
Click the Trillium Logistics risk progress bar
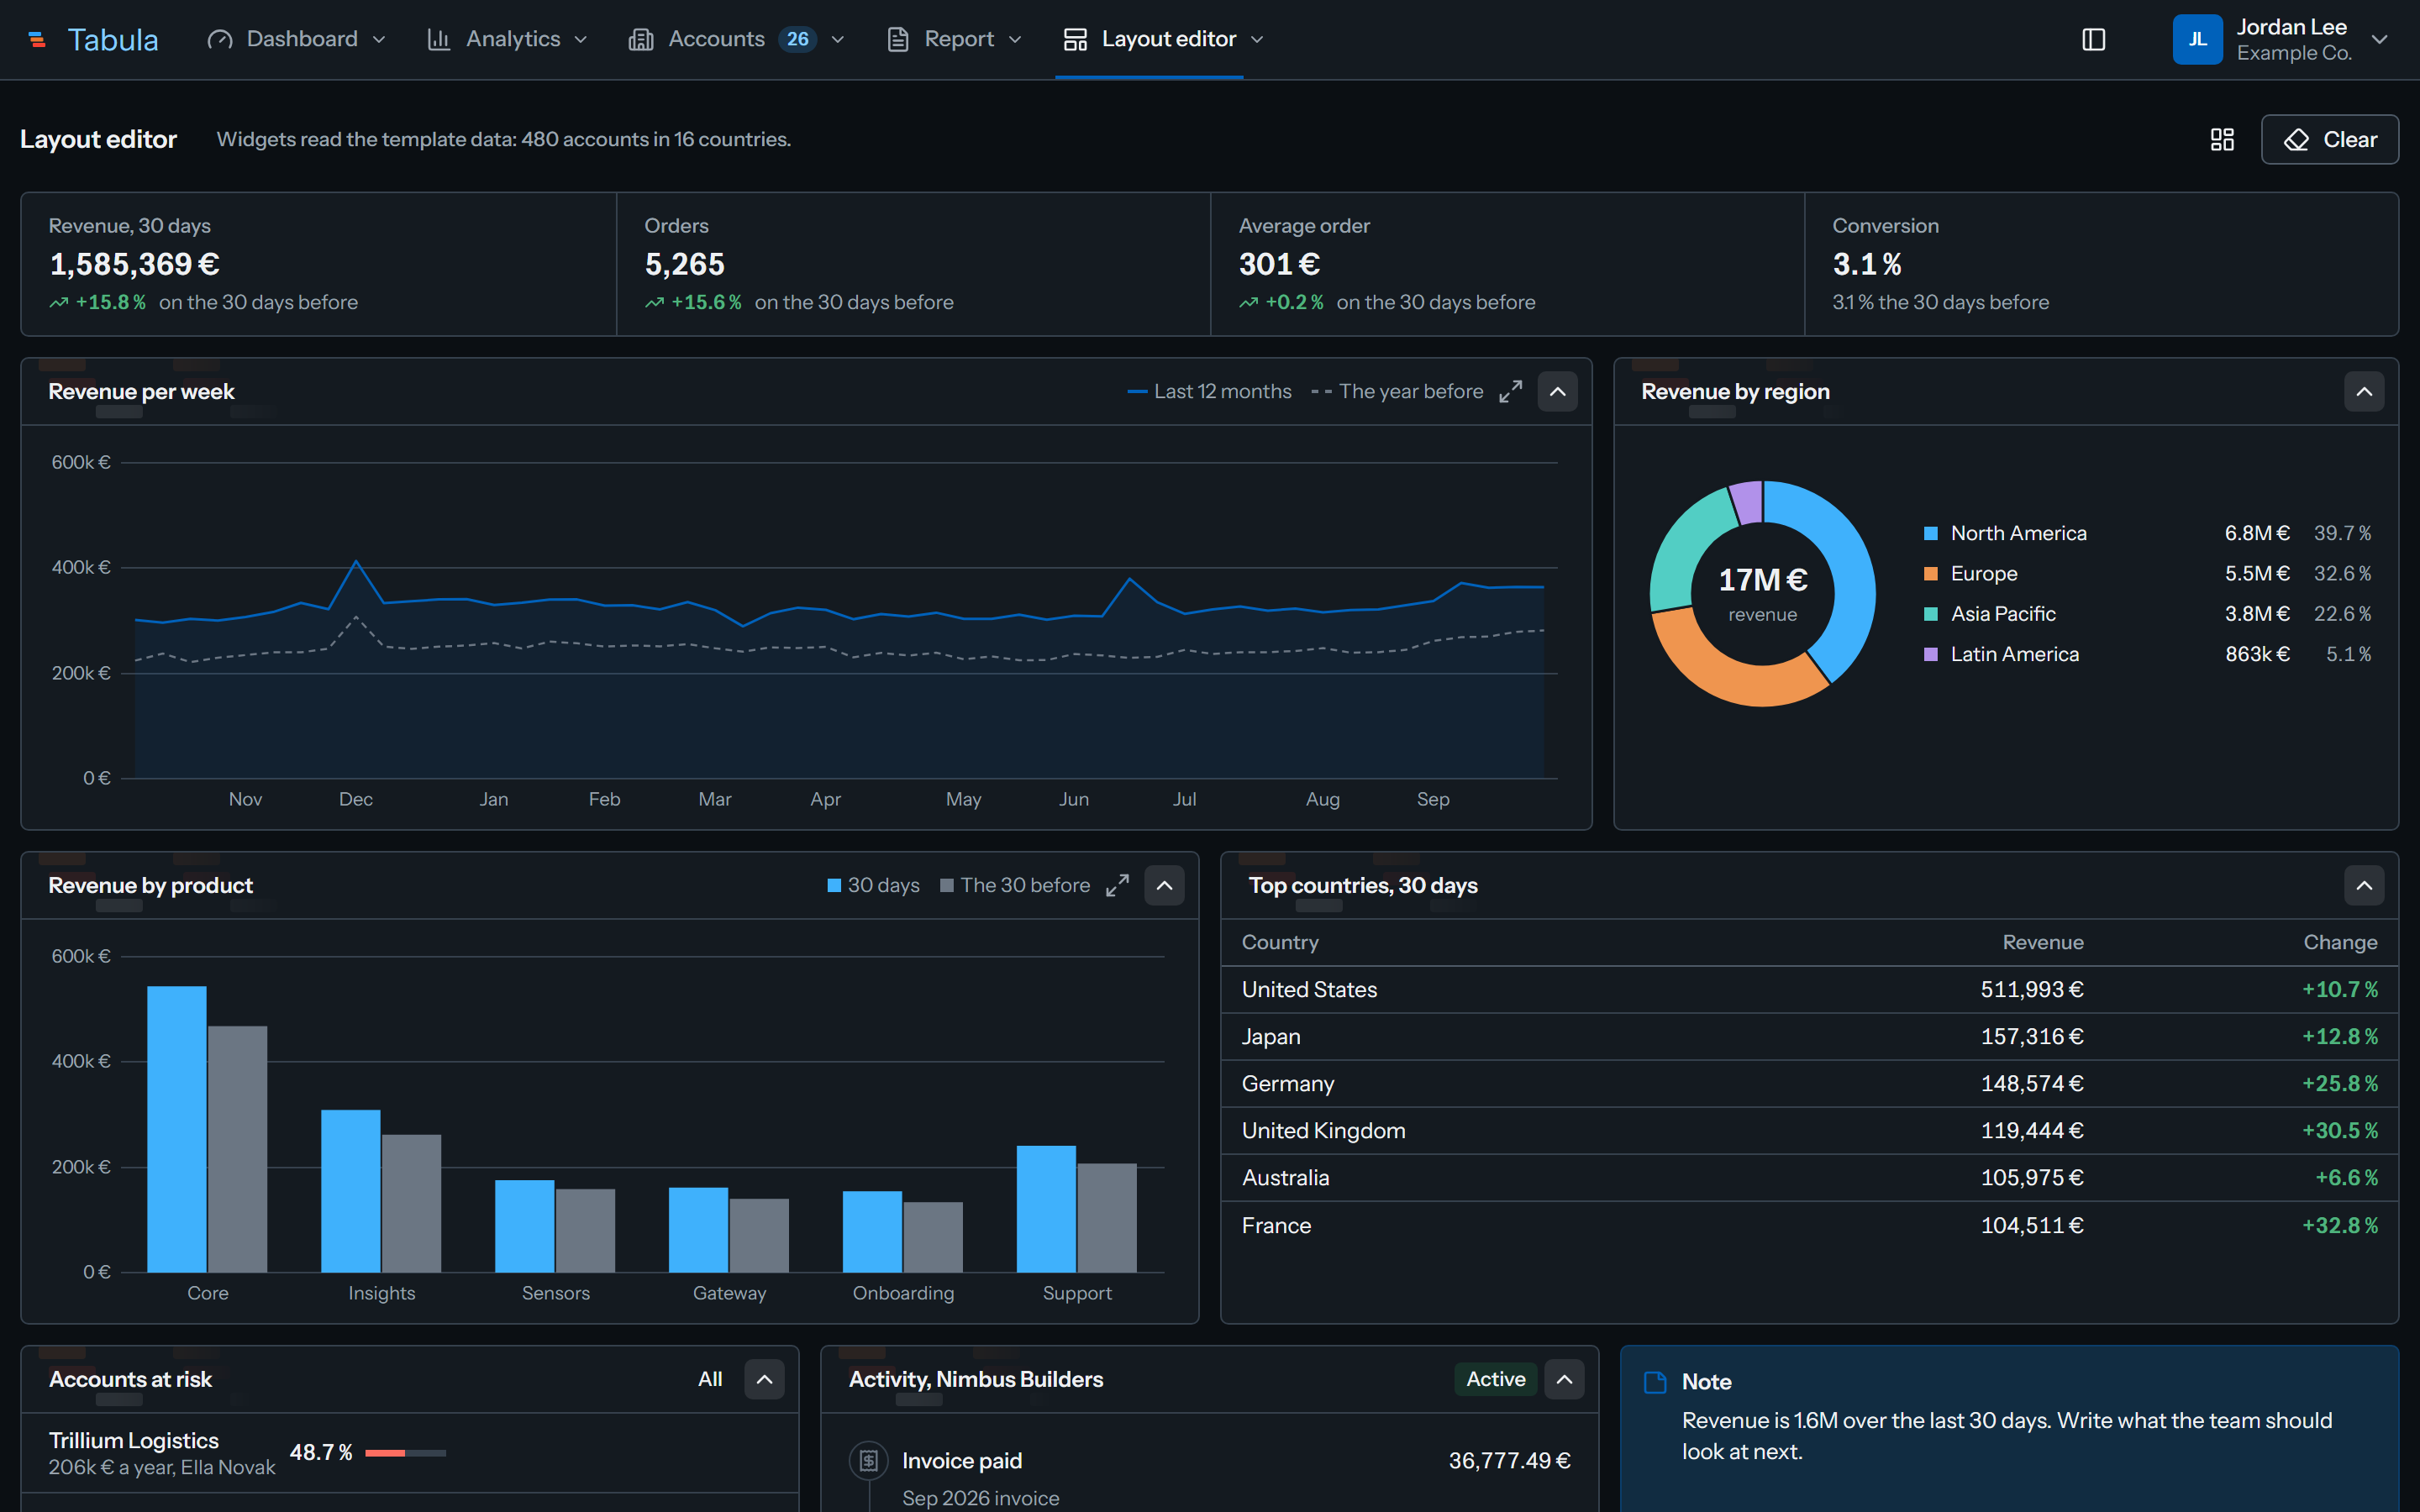[405, 1452]
